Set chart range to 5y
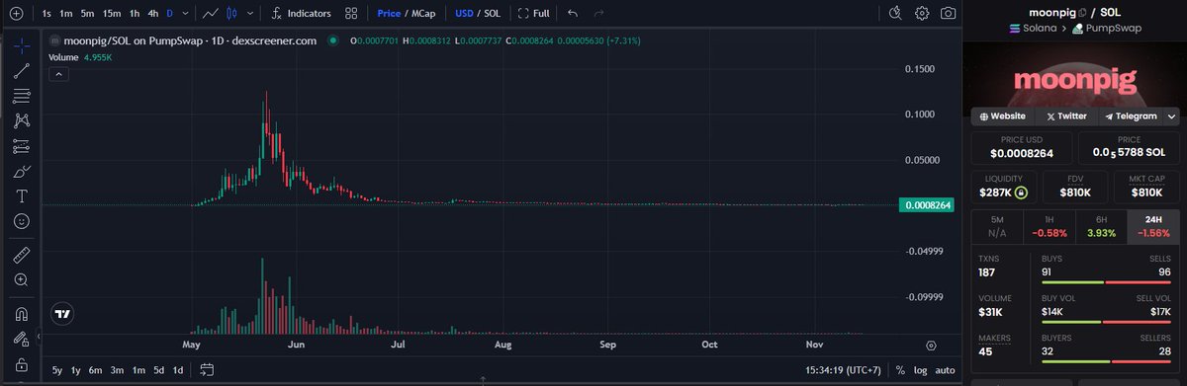The width and height of the screenshot is (1187, 386). point(57,370)
